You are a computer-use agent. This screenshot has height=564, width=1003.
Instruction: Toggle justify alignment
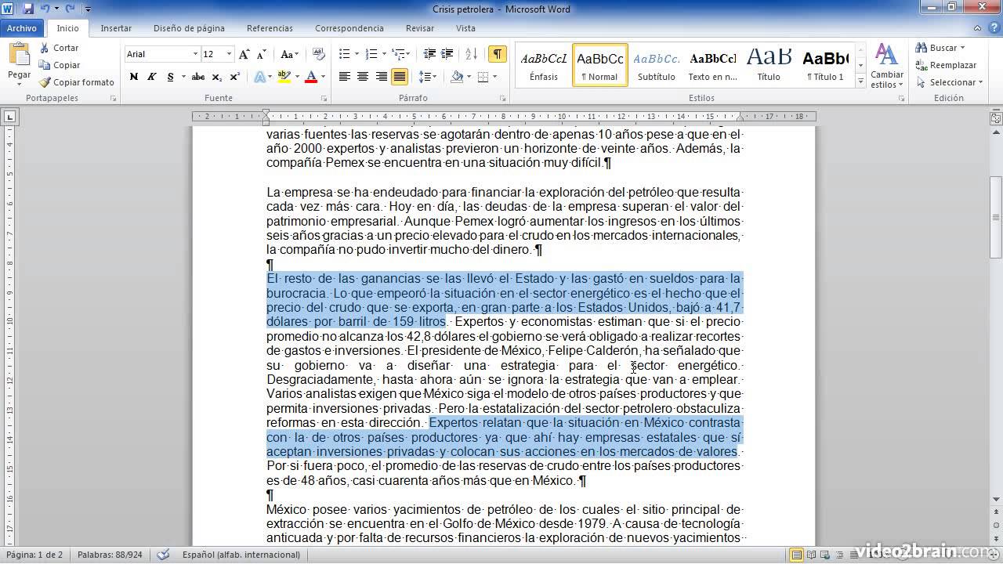(x=400, y=77)
